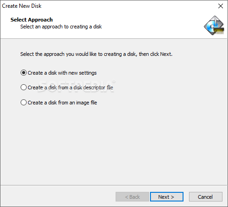
Task: Click 'Create a disk with new settings' label
Action: click(62, 73)
